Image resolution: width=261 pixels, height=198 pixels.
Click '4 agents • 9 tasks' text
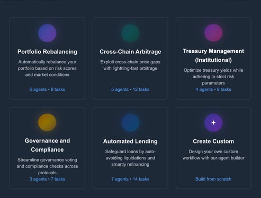pos(213,89)
